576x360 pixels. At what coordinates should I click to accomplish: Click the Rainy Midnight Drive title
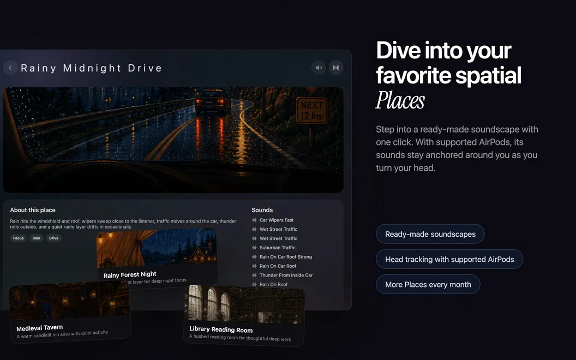click(x=92, y=68)
